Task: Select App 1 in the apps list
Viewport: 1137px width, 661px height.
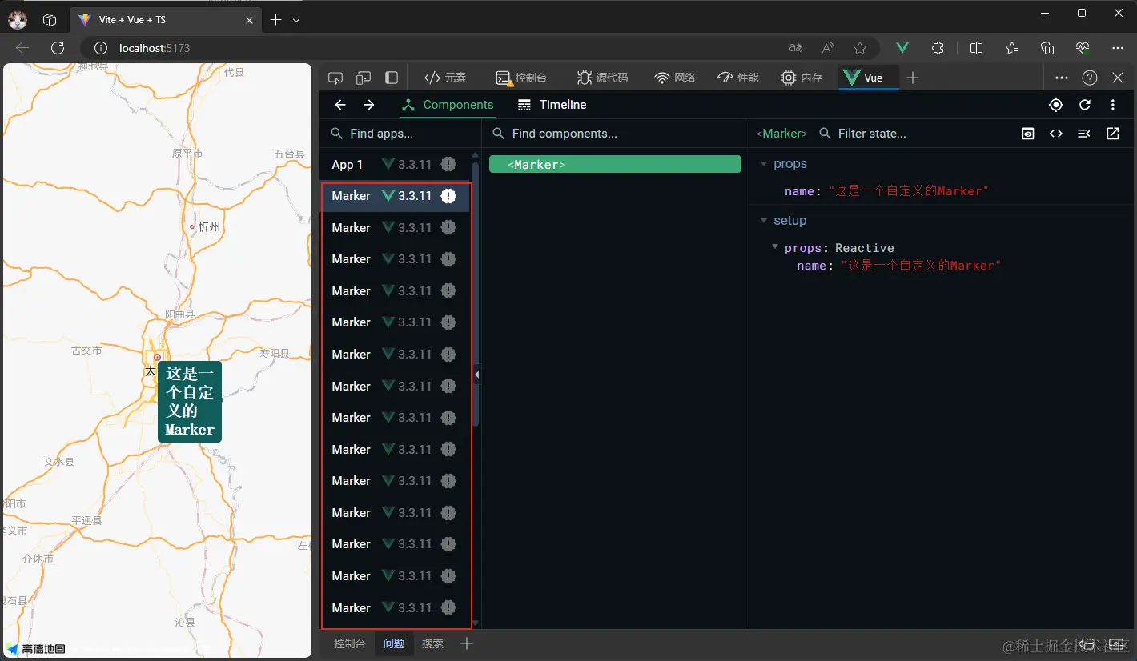Action: coord(348,164)
